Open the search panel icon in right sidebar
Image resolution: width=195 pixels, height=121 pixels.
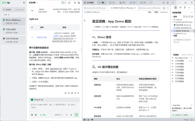pyautogui.click(x=180, y=8)
